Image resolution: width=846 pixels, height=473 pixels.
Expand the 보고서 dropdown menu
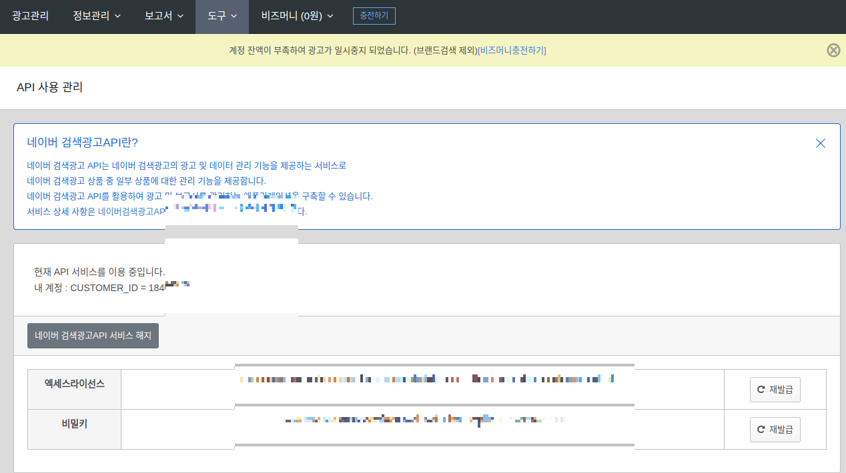[164, 16]
